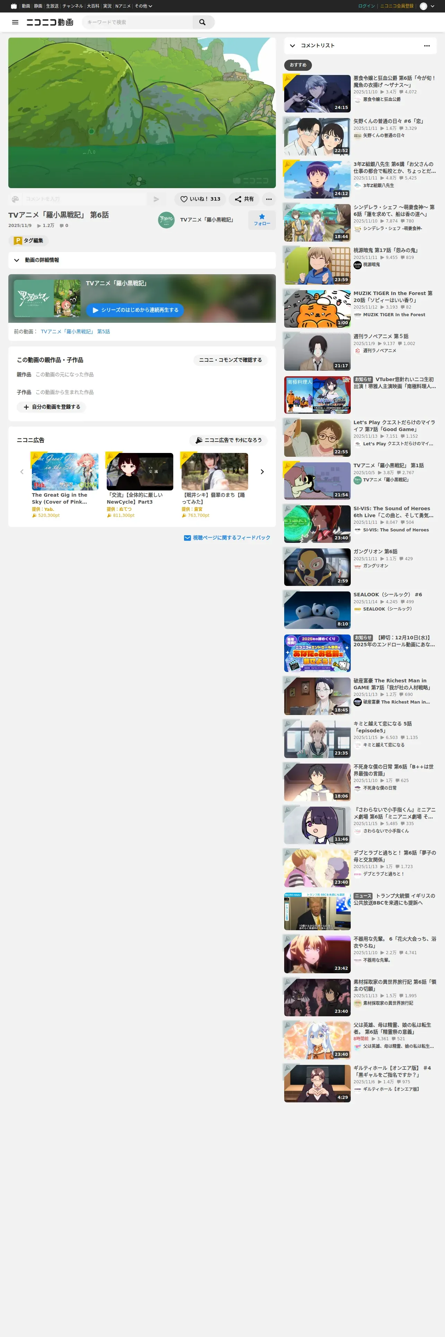This screenshot has width=445, height=1337.
Task: Click the search magnifier button
Action: coord(202,22)
